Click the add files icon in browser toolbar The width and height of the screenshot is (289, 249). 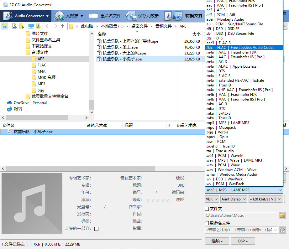15,26
